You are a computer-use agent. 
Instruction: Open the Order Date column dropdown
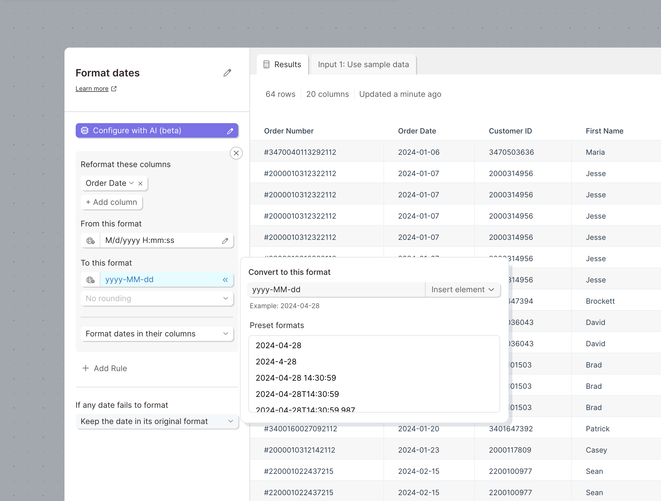point(131,183)
